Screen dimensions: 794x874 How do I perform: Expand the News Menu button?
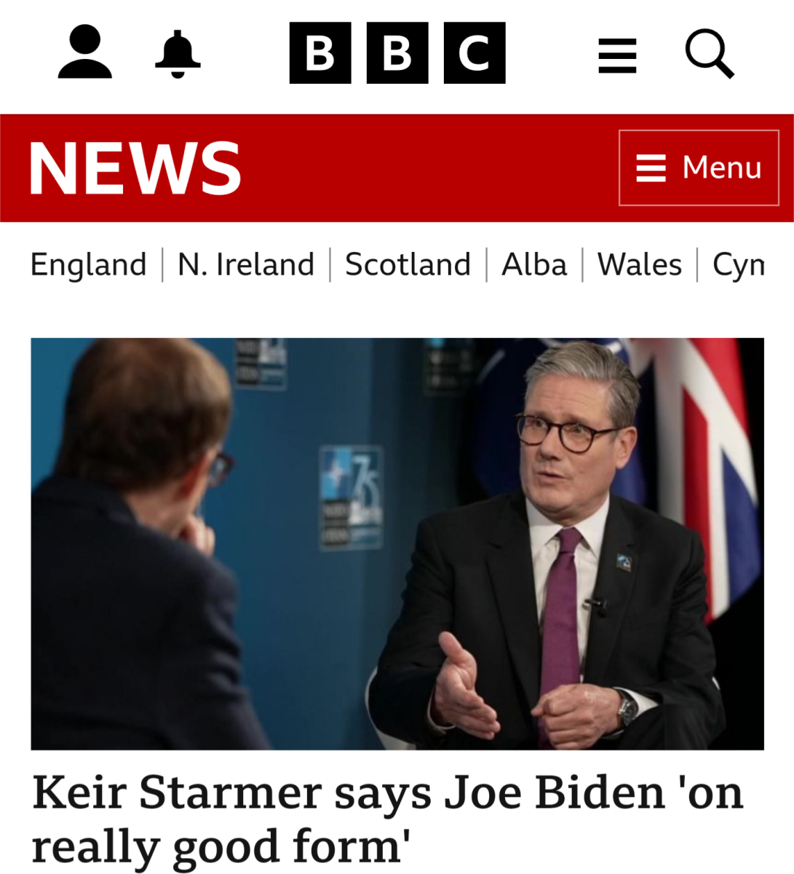point(699,168)
